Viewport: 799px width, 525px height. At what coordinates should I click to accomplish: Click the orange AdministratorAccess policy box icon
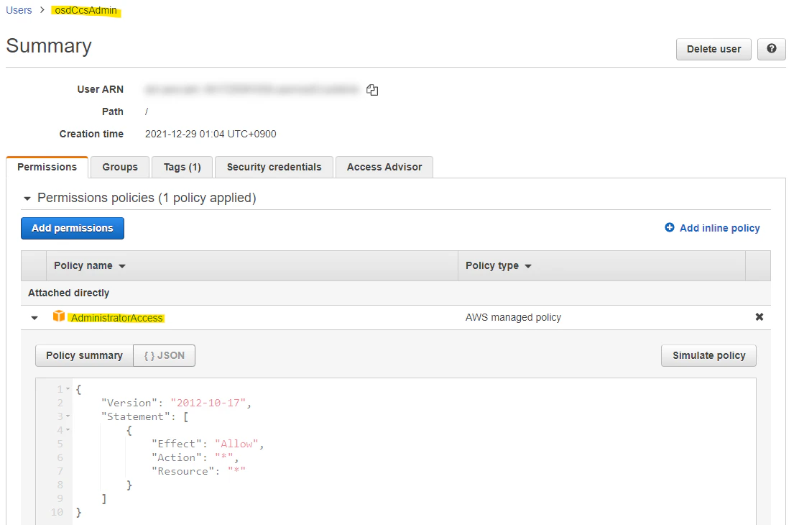pyautogui.click(x=59, y=316)
